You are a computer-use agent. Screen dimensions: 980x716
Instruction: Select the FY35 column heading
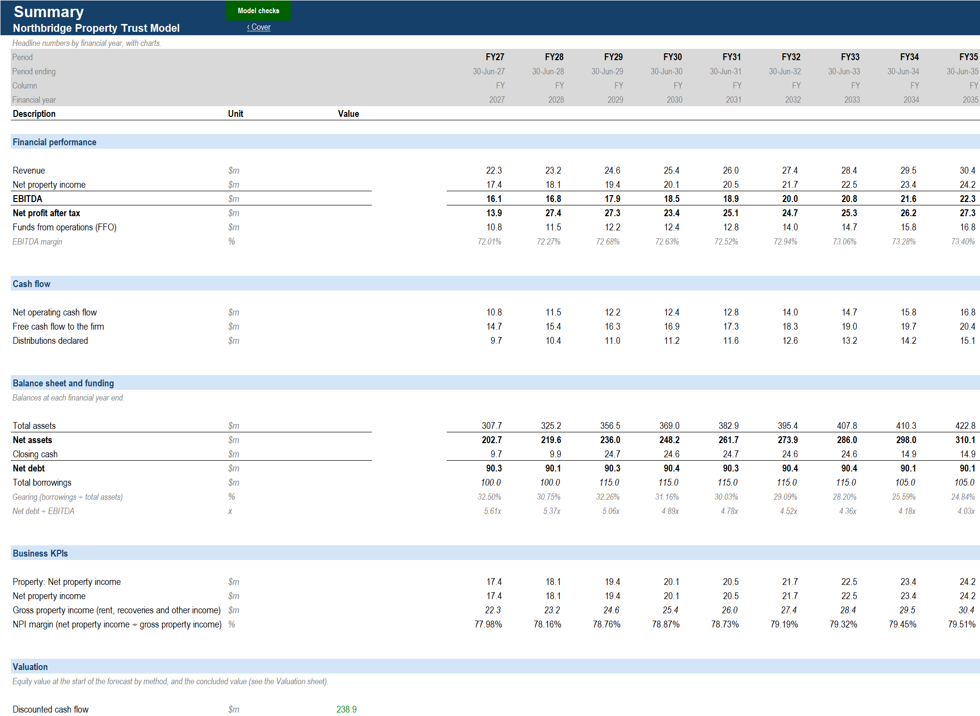coord(968,57)
